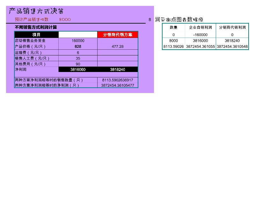Select the other expenses value 90
Image resolution: width=255 pixels, height=223 pixels.
pyautogui.click(x=78, y=64)
